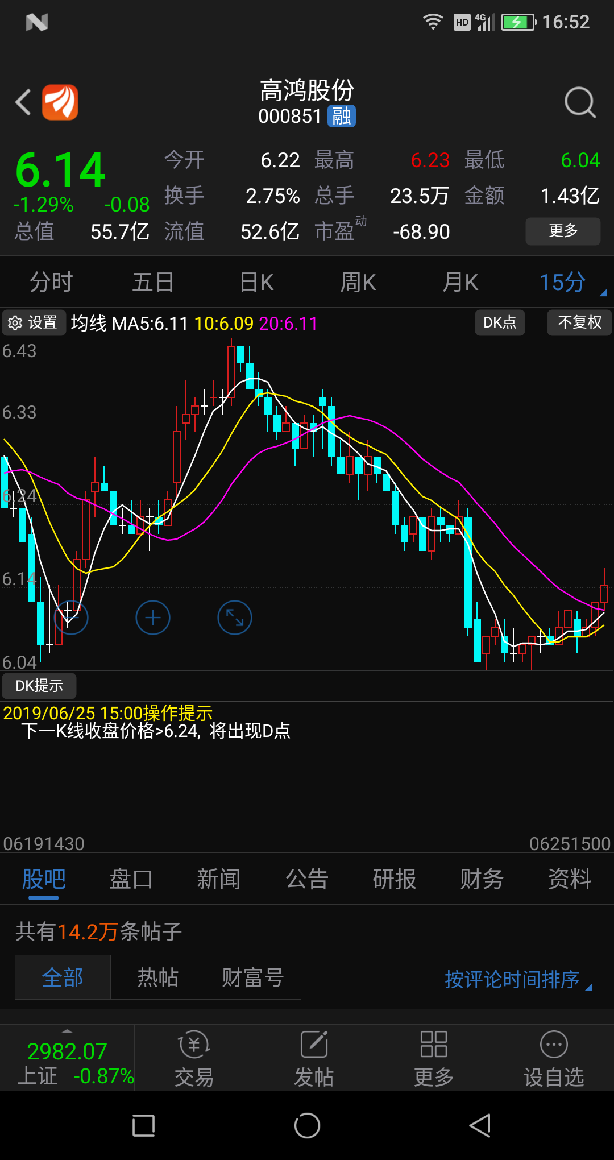614x1160 pixels.
Task: Select 研报 tab
Action: [395, 879]
